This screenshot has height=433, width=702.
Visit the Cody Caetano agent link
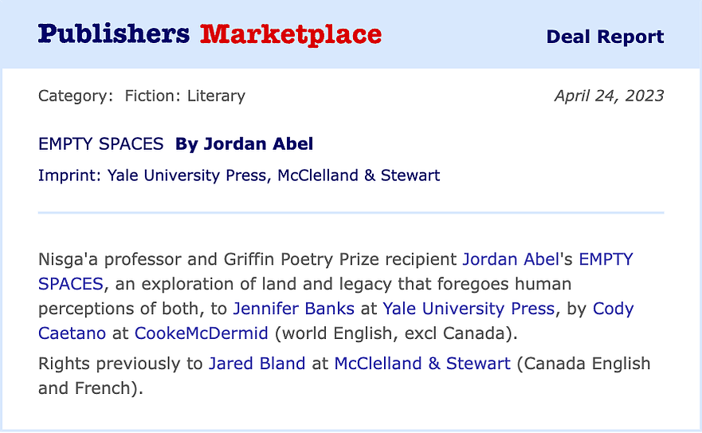(613, 309)
